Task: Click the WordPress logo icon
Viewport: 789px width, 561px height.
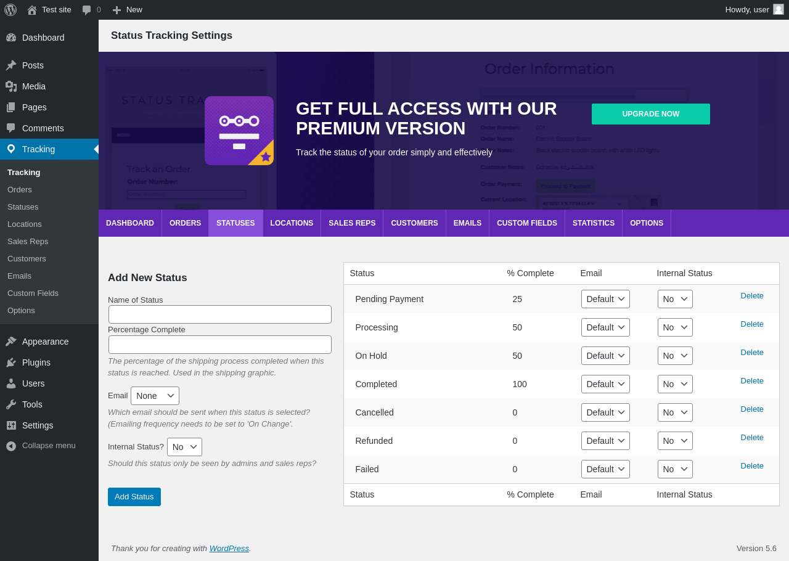Action: [x=10, y=10]
